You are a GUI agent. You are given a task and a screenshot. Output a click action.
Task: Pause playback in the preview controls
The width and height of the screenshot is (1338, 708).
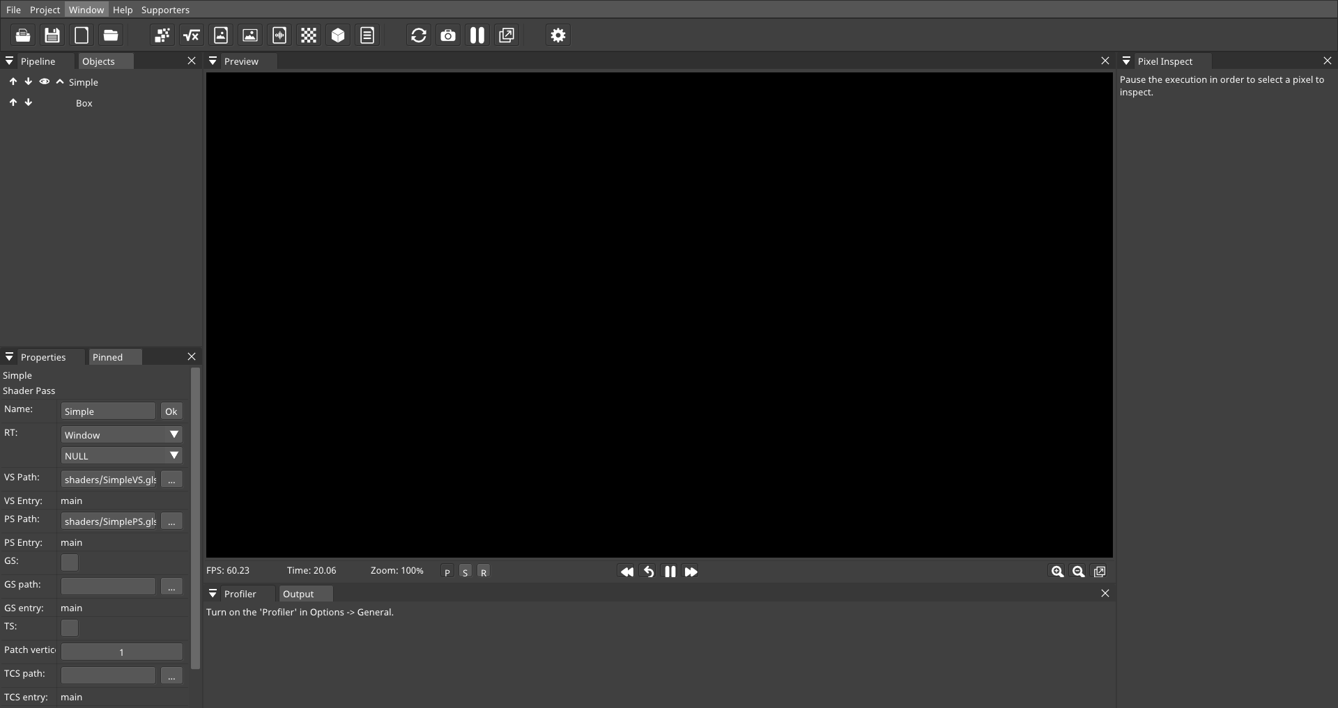point(669,572)
